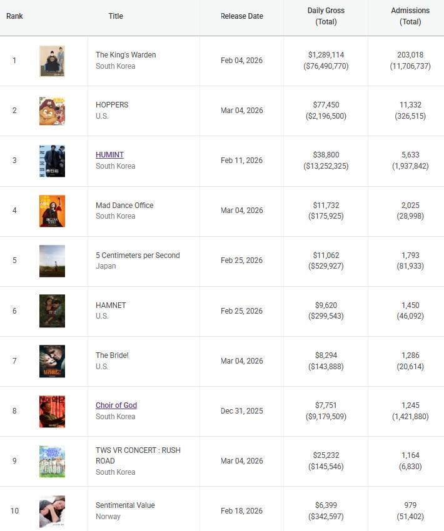Click the HOPPERS movie poster
Image resolution: width=444 pixels, height=531 pixels.
[x=52, y=111]
